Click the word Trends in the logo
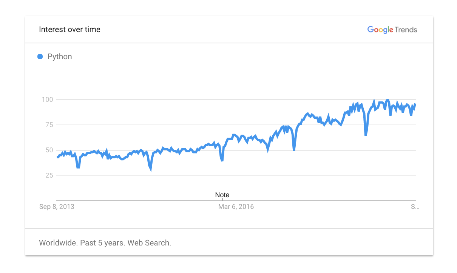This screenshot has height=273, width=457. (x=406, y=30)
